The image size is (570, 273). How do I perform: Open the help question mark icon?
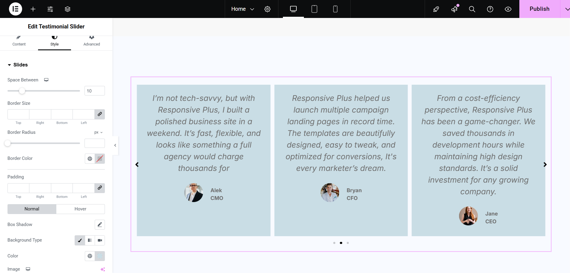coord(490,9)
